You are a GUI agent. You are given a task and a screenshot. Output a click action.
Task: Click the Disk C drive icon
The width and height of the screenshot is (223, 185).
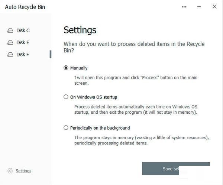coord(10,30)
